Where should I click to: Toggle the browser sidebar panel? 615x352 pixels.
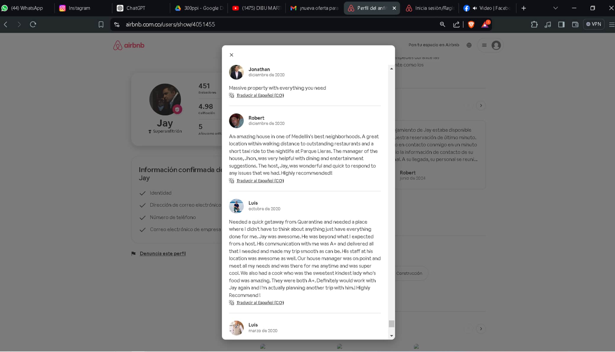click(561, 24)
